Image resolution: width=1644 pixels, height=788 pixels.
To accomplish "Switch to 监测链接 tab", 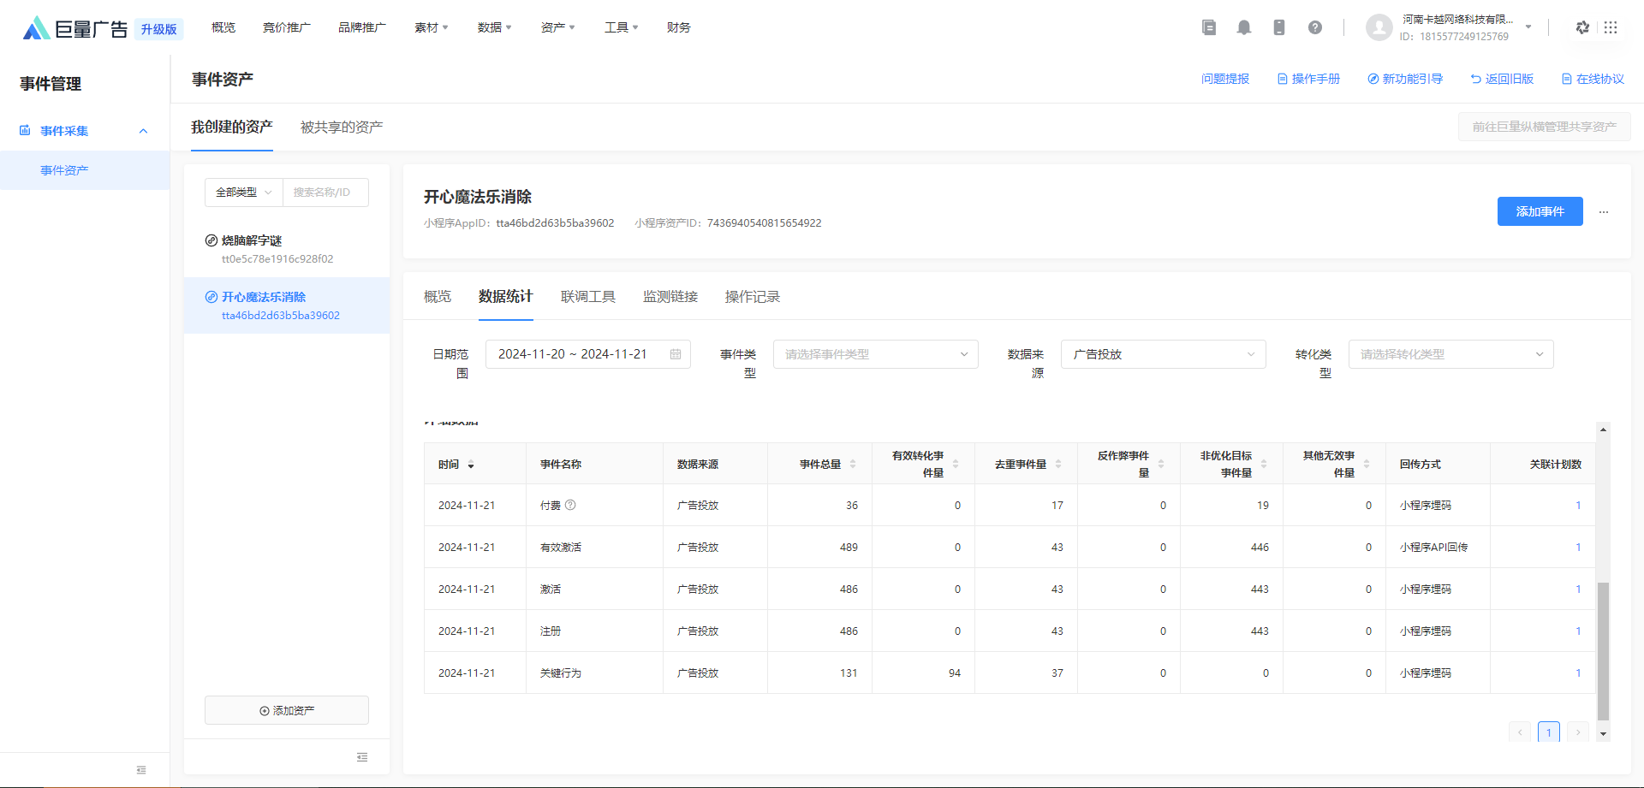I will pos(670,297).
